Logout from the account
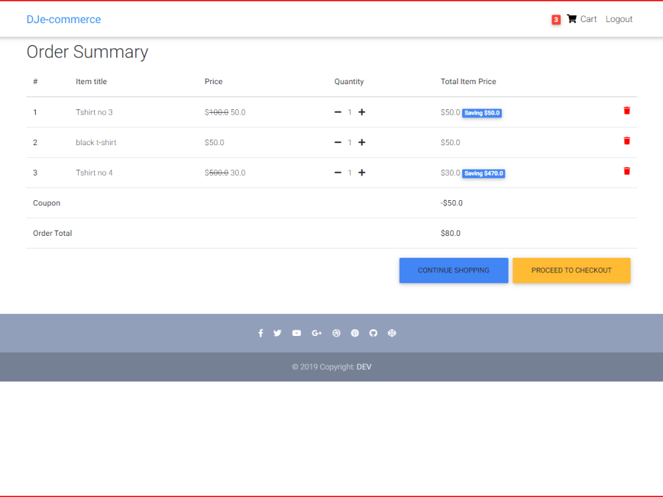 tap(619, 19)
